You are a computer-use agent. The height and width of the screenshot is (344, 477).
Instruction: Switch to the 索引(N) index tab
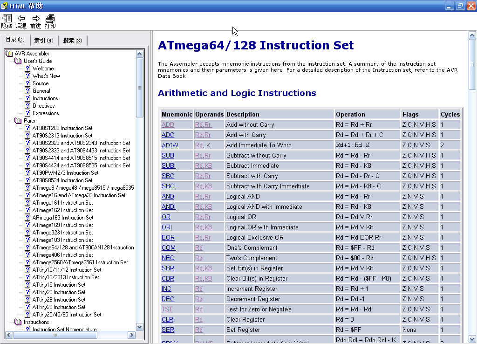(44, 41)
